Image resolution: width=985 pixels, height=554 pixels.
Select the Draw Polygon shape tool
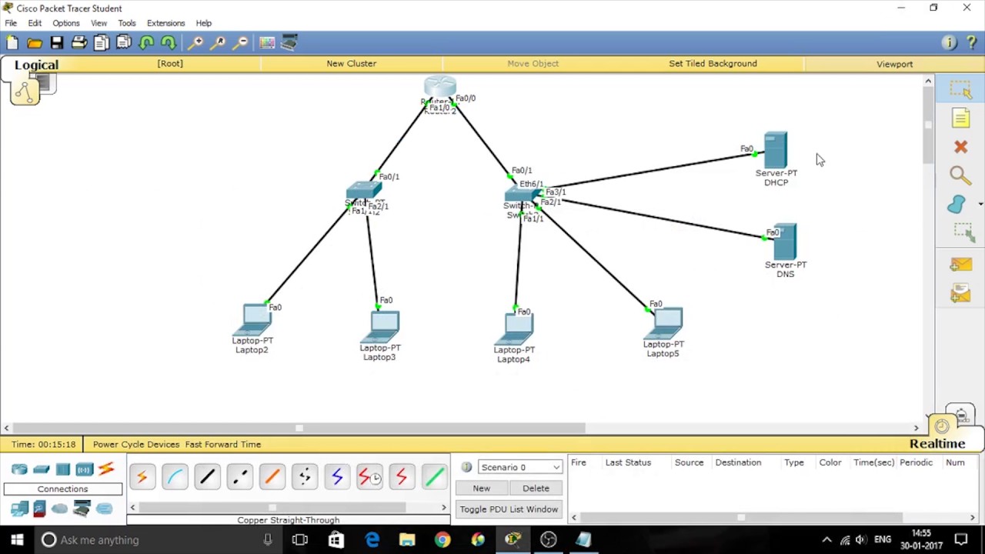point(956,204)
